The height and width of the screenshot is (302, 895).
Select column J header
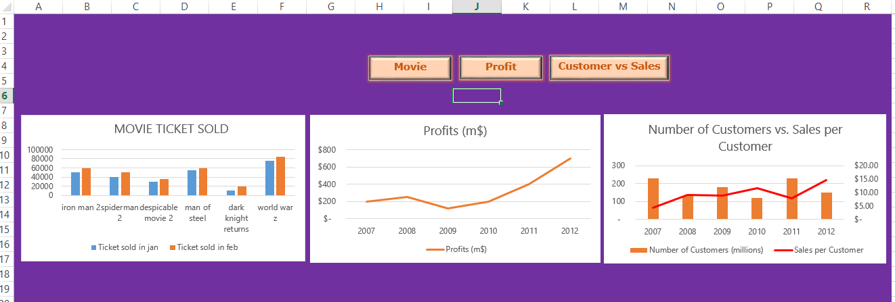coord(477,7)
